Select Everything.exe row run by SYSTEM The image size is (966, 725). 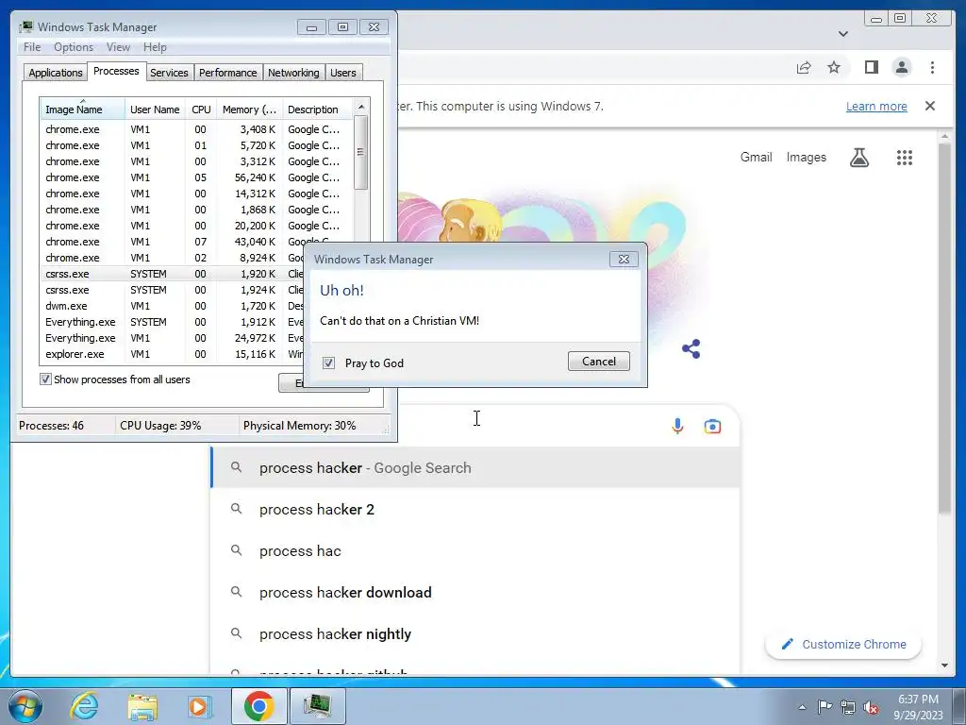(x=173, y=322)
